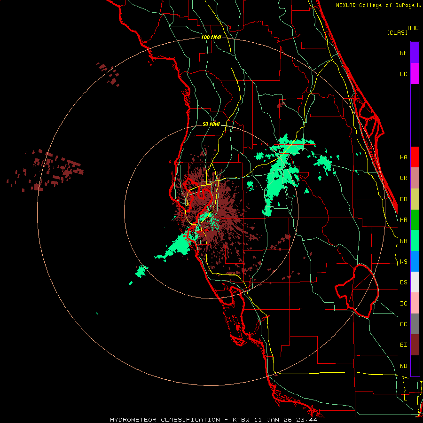Click the DS white legend swatch
The image size is (423, 423).
(415, 282)
